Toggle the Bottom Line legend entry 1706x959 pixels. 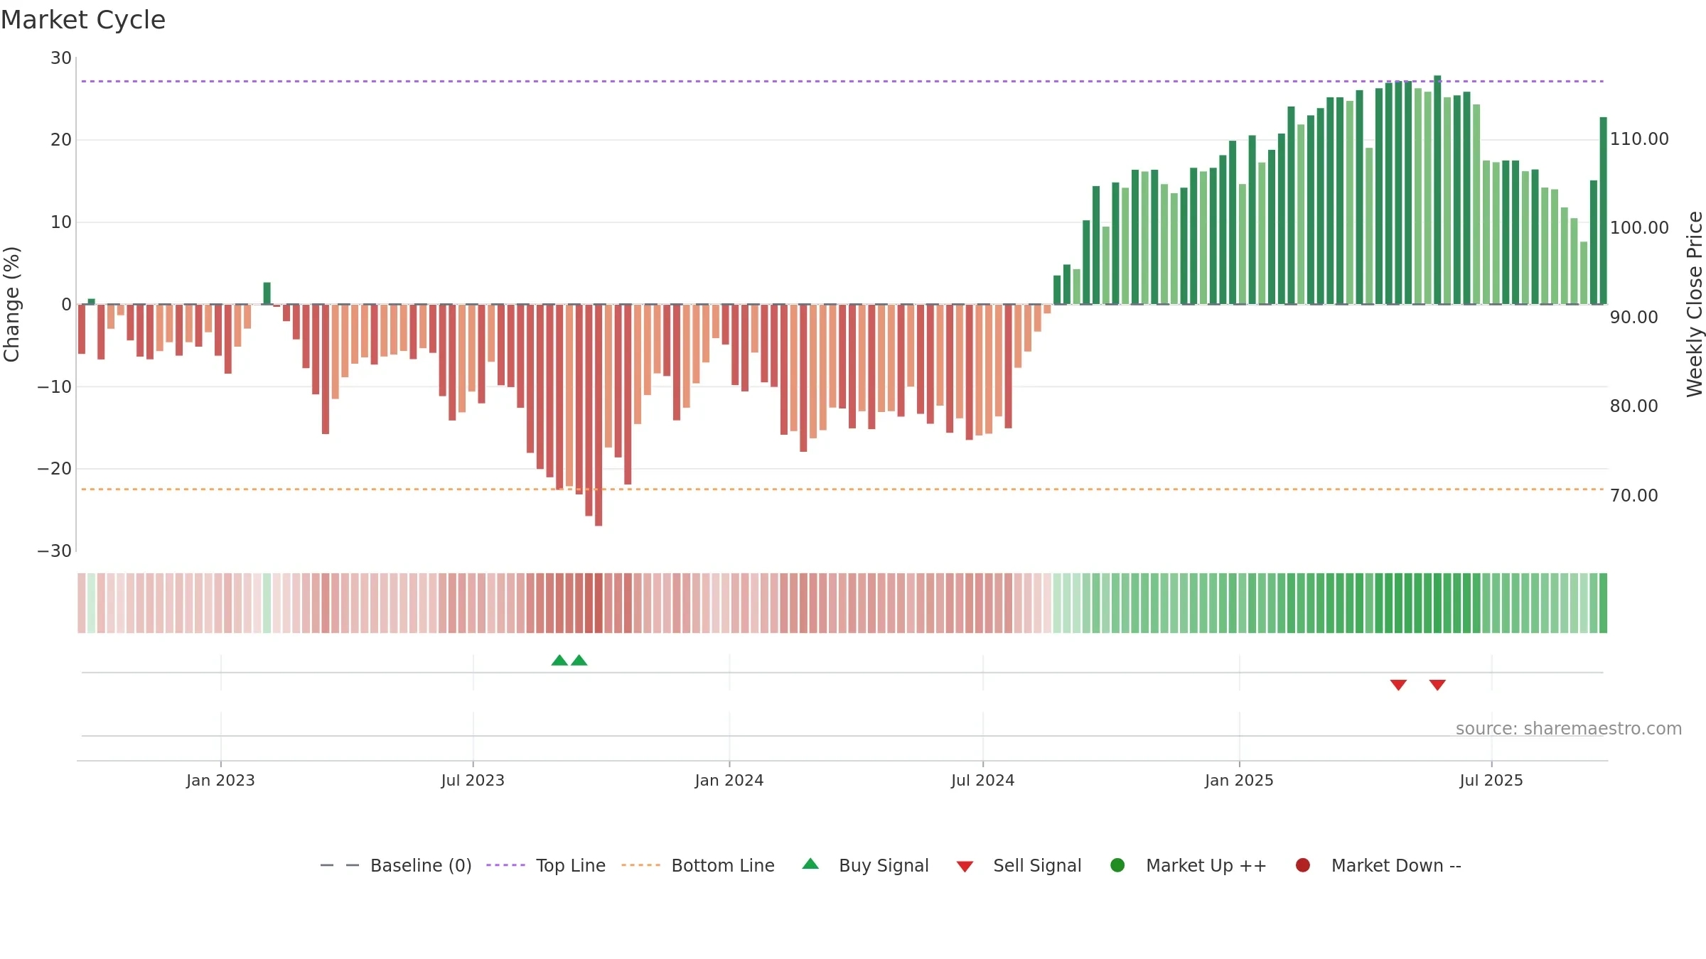[698, 865]
